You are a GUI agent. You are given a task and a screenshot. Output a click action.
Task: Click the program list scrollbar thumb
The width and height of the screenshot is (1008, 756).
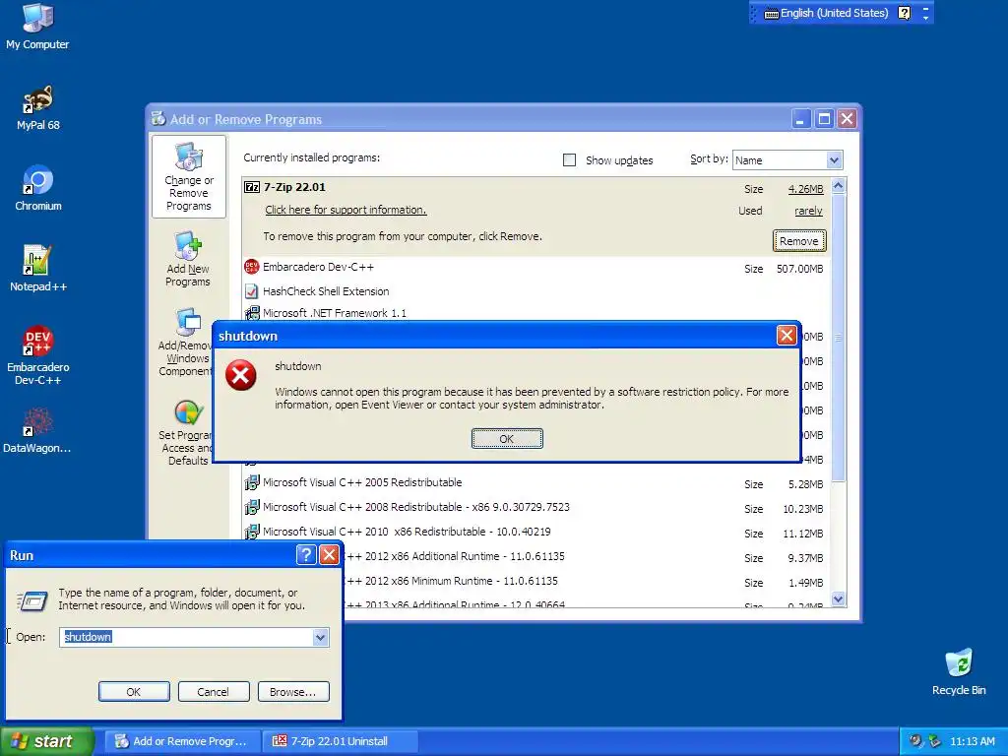pyautogui.click(x=838, y=337)
